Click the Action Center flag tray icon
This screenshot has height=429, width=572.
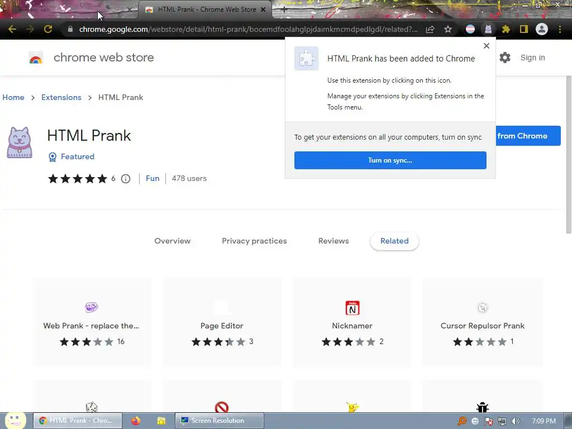tap(488, 421)
